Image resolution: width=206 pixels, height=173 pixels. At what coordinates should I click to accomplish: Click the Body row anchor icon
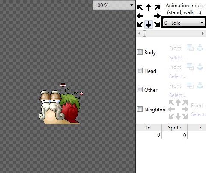click(x=200, y=48)
